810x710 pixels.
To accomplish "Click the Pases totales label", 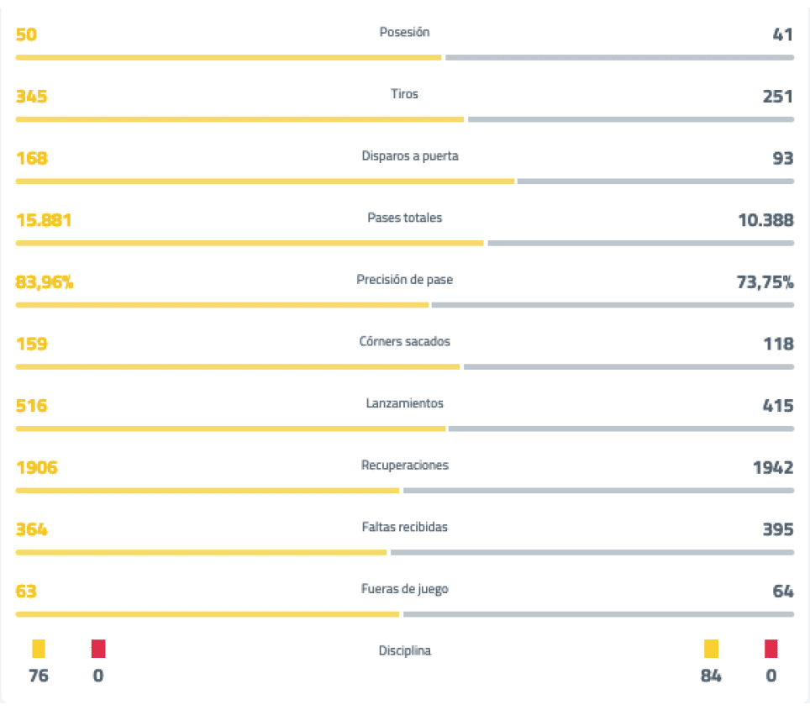I will pos(404,218).
